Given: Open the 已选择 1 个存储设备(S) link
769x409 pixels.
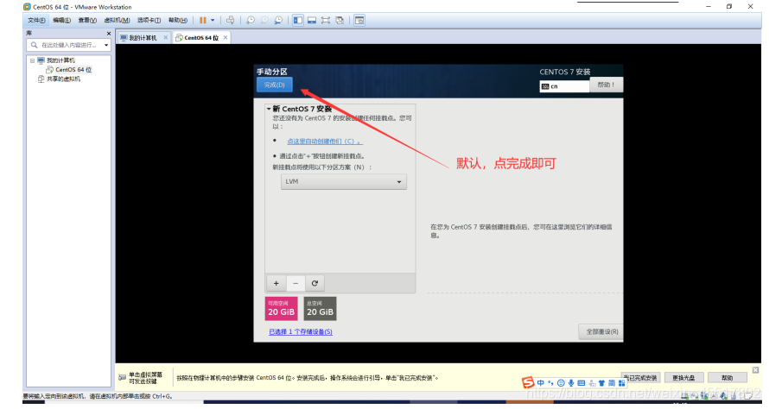Looking at the screenshot, I should [x=301, y=331].
